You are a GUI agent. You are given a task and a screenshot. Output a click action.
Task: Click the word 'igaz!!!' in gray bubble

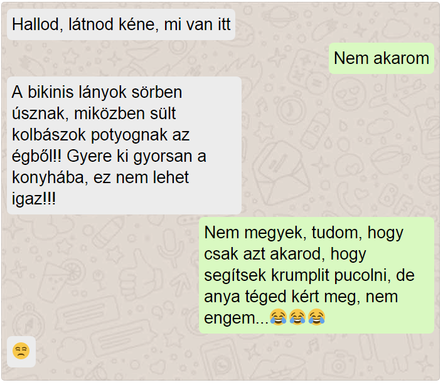[34, 199]
